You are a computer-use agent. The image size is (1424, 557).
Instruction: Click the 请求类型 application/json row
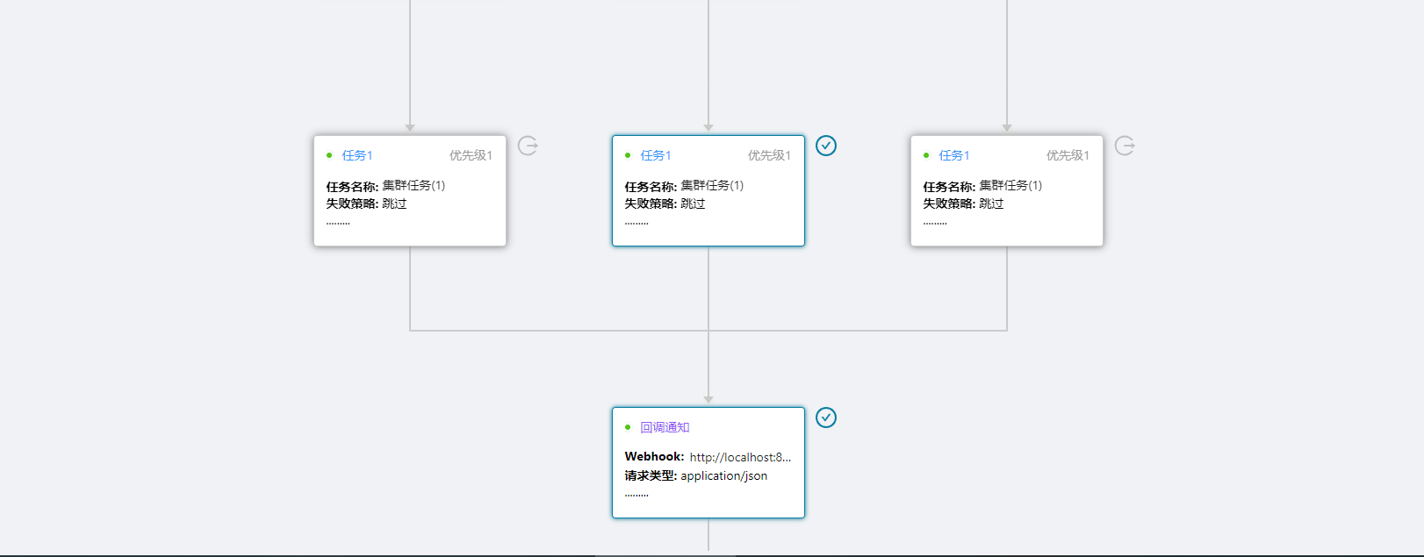pyautogui.click(x=696, y=475)
